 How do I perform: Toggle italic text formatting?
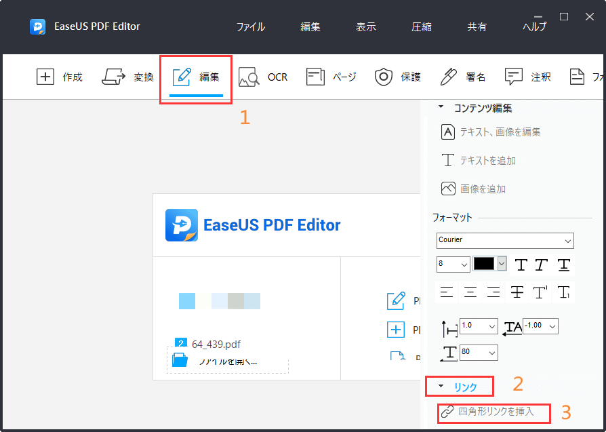coord(542,264)
